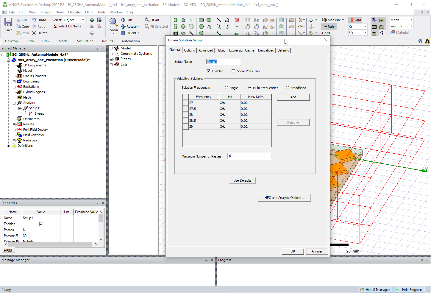
Task: Select the Multi-Frequencies radio button
Action: click(250, 88)
